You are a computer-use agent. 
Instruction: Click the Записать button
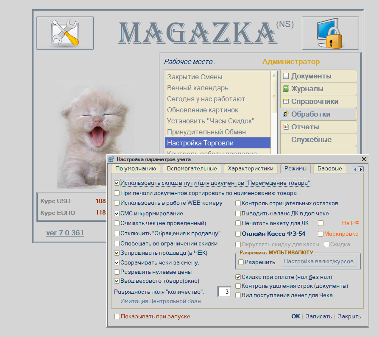[x=318, y=316]
